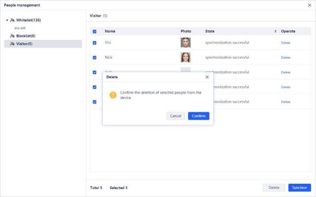Click Delete link in Vivi's row
316x197 pixels.
point(285,43)
